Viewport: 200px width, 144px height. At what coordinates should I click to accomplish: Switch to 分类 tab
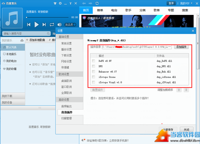[x=142, y=10]
